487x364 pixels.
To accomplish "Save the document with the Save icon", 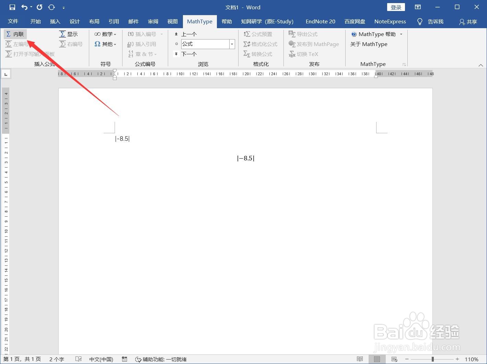I will pyautogui.click(x=12, y=7).
